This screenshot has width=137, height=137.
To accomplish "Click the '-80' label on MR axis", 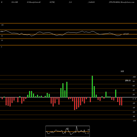I will 134,116.
